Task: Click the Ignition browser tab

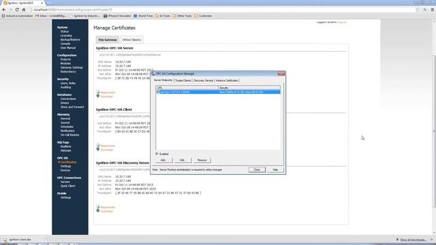Action: (x=22, y=3)
